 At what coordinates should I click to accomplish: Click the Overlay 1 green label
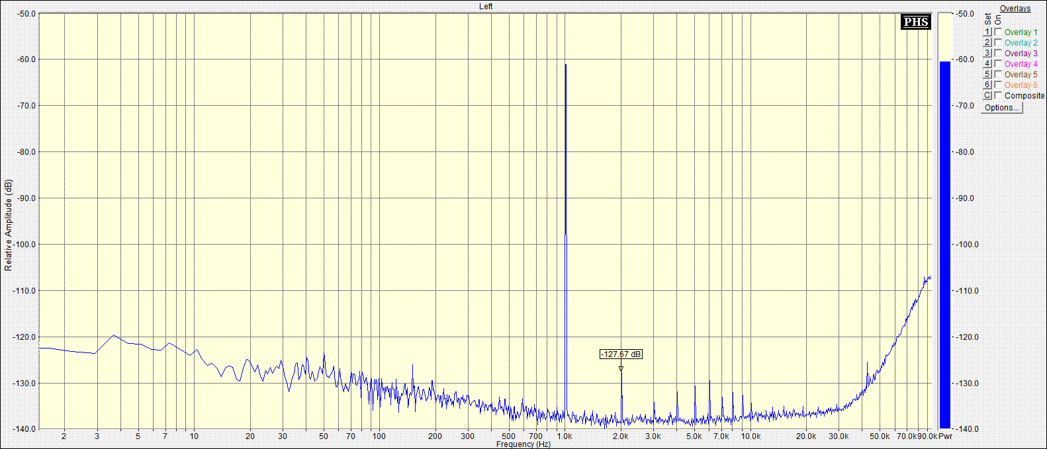(1021, 32)
